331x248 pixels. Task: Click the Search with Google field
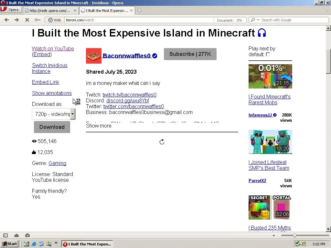tap(294, 20)
